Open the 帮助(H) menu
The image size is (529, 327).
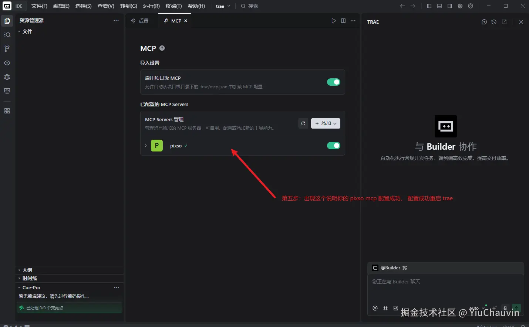click(x=196, y=6)
